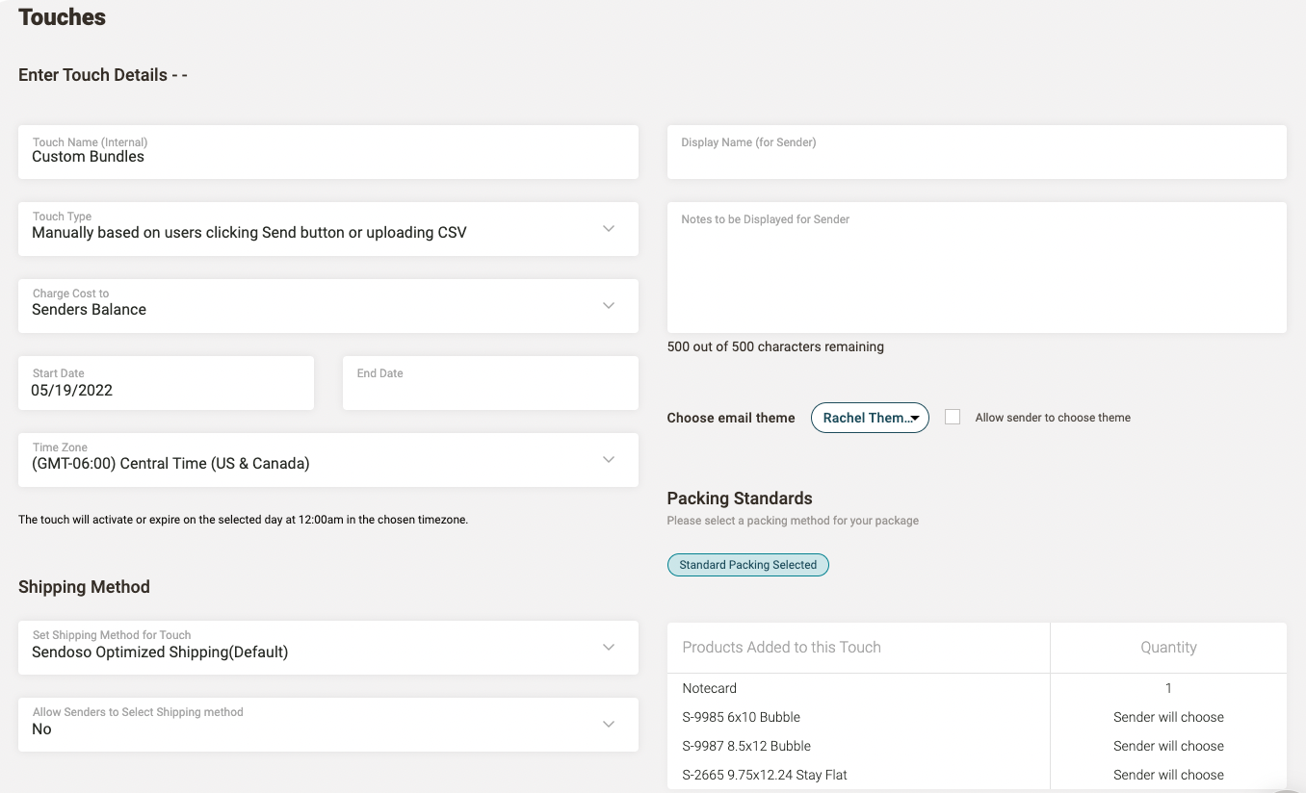
Task: Open the Time Zone dropdown
Action: [x=608, y=460]
